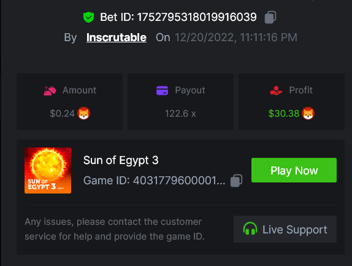Image resolution: width=352 pixels, height=266 pixels.
Task: Click the green verified shield icon
Action: click(x=89, y=17)
